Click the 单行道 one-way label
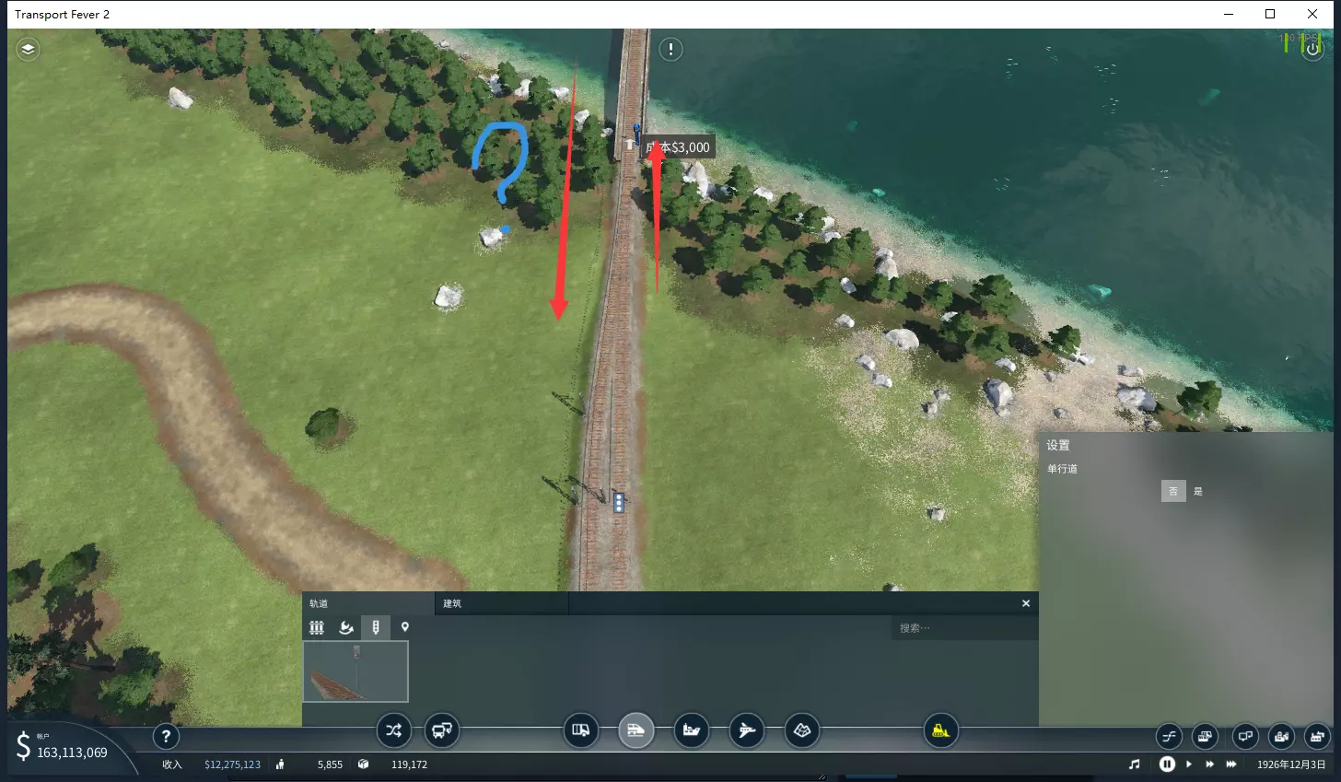1341x782 pixels. [1062, 469]
